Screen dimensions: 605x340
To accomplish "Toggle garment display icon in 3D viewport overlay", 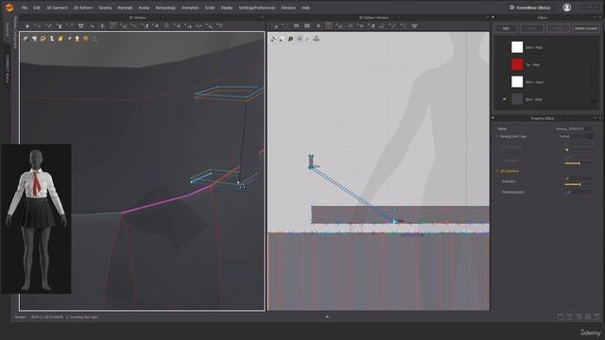I will point(26,39).
